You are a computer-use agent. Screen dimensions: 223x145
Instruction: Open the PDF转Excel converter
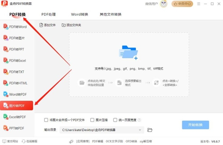click(x=14, y=61)
